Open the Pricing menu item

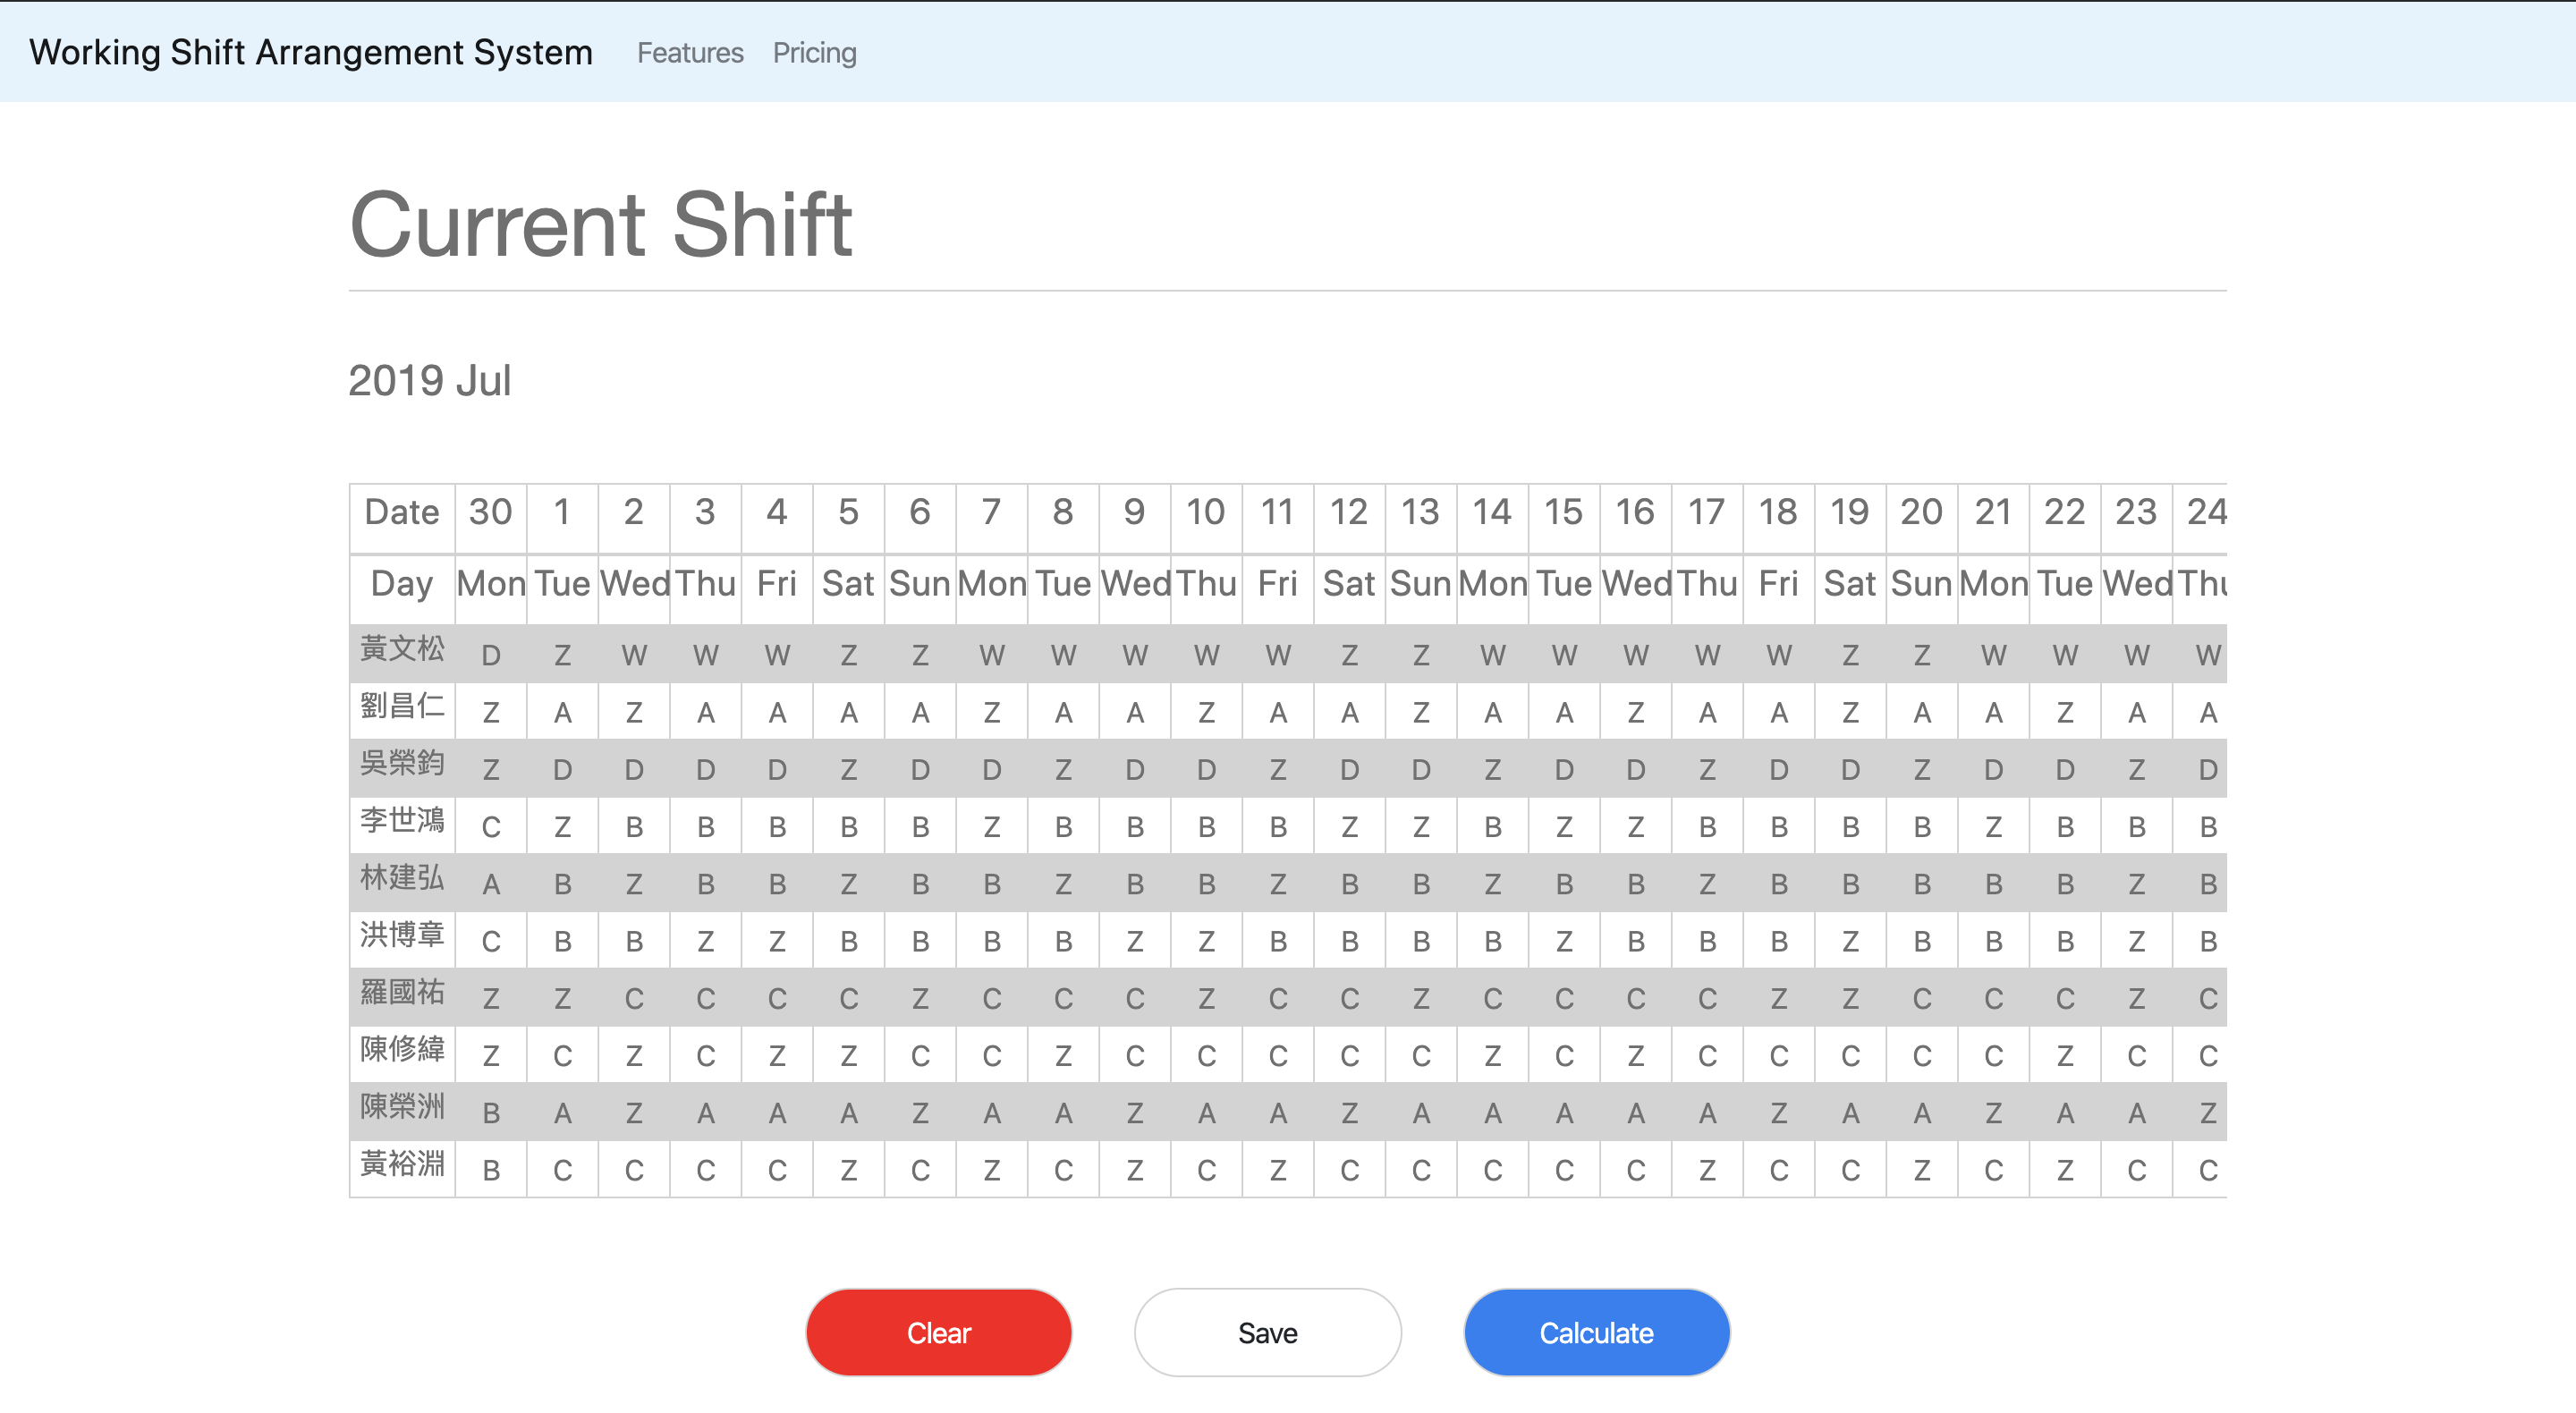(814, 52)
